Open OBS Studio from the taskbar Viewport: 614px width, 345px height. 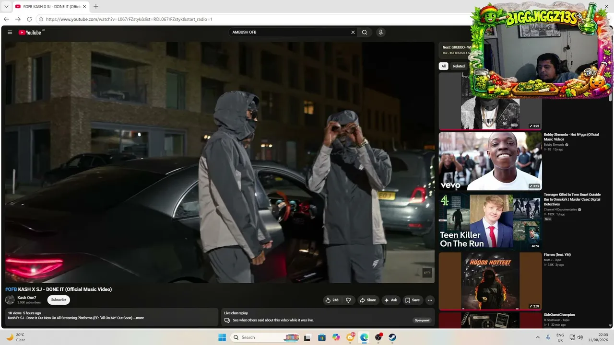tap(378, 337)
